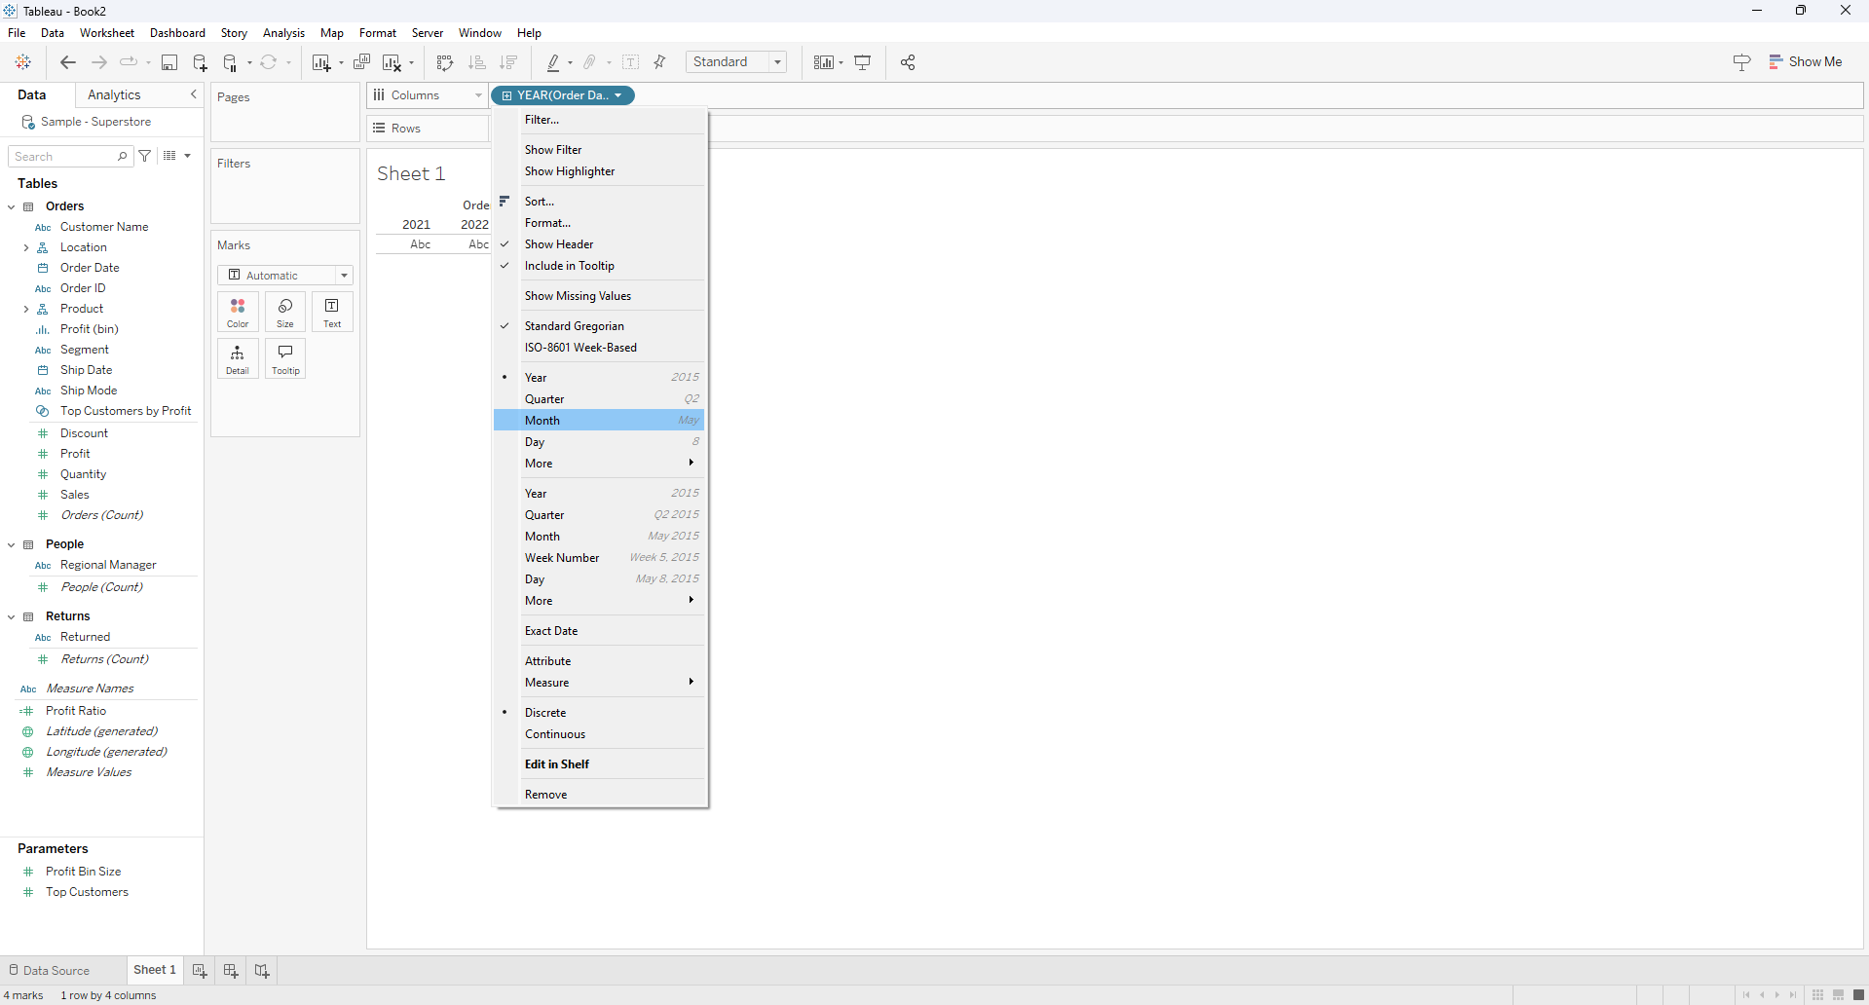Viewport: 1869px width, 1005px height.
Task: Collapse the Orders table in Data pane
Action: tap(12, 206)
